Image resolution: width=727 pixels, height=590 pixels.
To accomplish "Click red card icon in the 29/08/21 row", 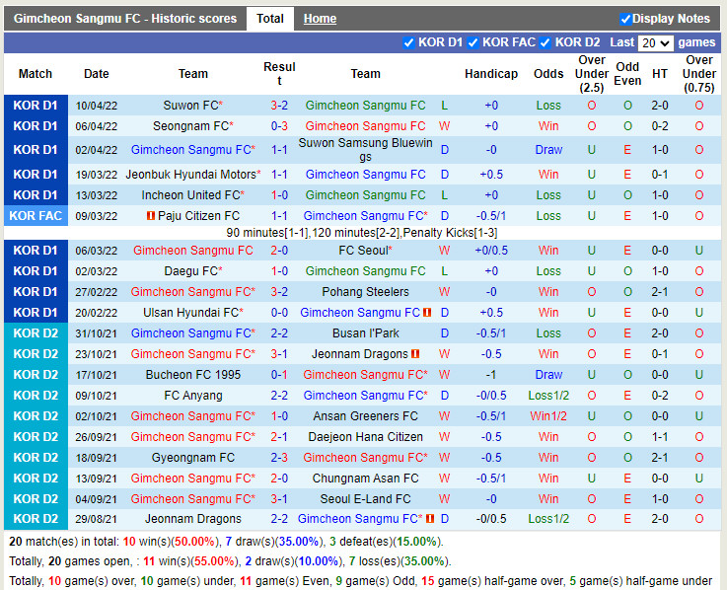I will (430, 519).
